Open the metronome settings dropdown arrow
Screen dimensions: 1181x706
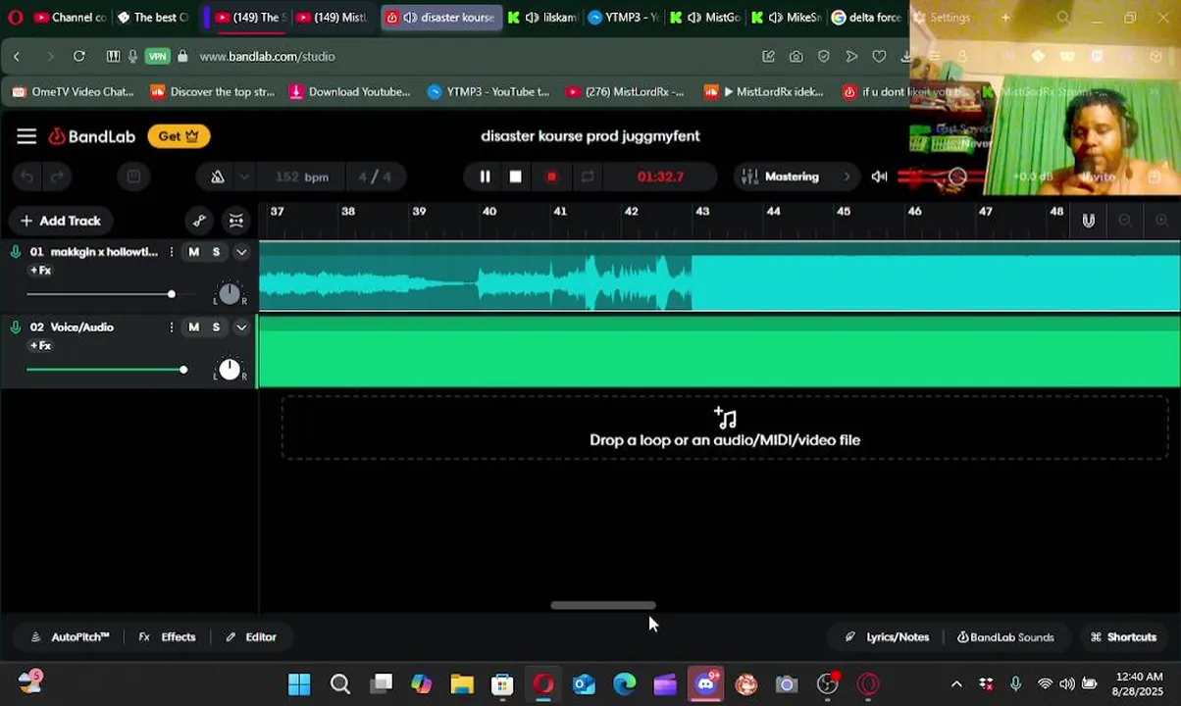tap(243, 176)
